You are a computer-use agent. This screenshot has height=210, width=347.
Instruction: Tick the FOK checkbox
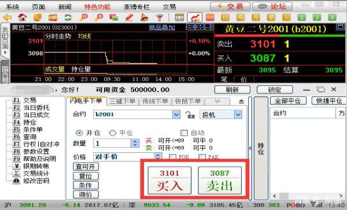click(172, 157)
